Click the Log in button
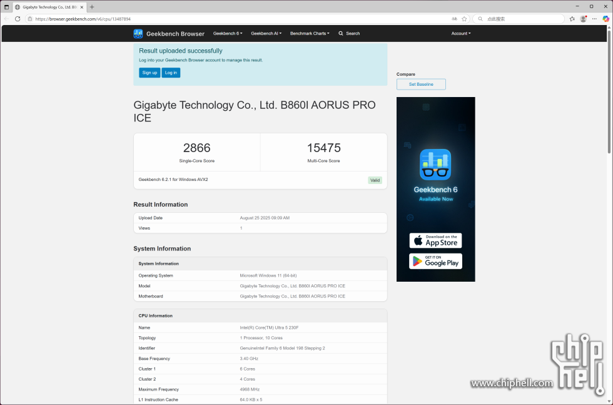The width and height of the screenshot is (613, 405). pyautogui.click(x=171, y=73)
